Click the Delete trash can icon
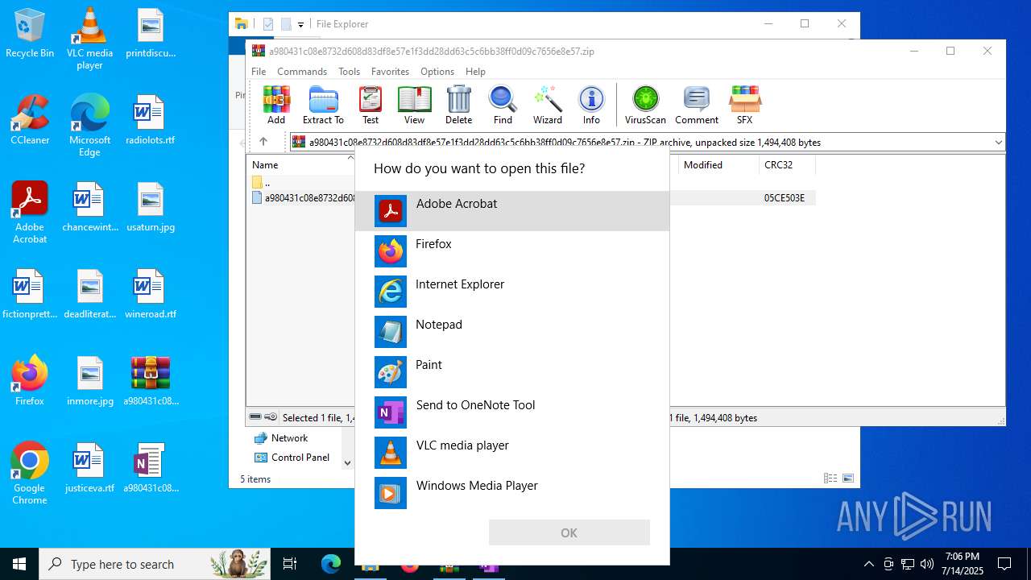Image resolution: width=1031 pixels, height=580 pixels. coord(458,106)
